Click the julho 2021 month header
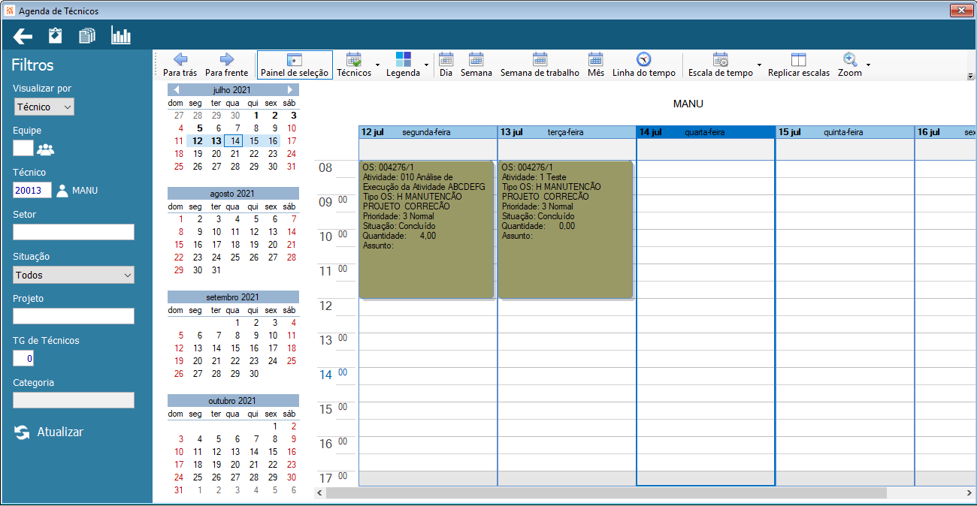The width and height of the screenshot is (977, 506). point(233,90)
